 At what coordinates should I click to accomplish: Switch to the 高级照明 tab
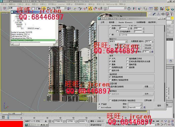(x=152, y=22)
